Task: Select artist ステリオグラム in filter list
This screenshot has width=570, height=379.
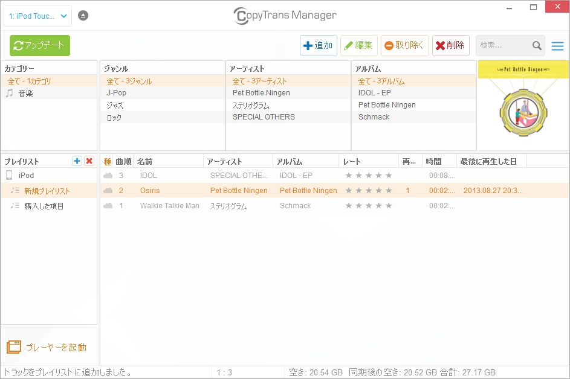Action: [288, 105]
